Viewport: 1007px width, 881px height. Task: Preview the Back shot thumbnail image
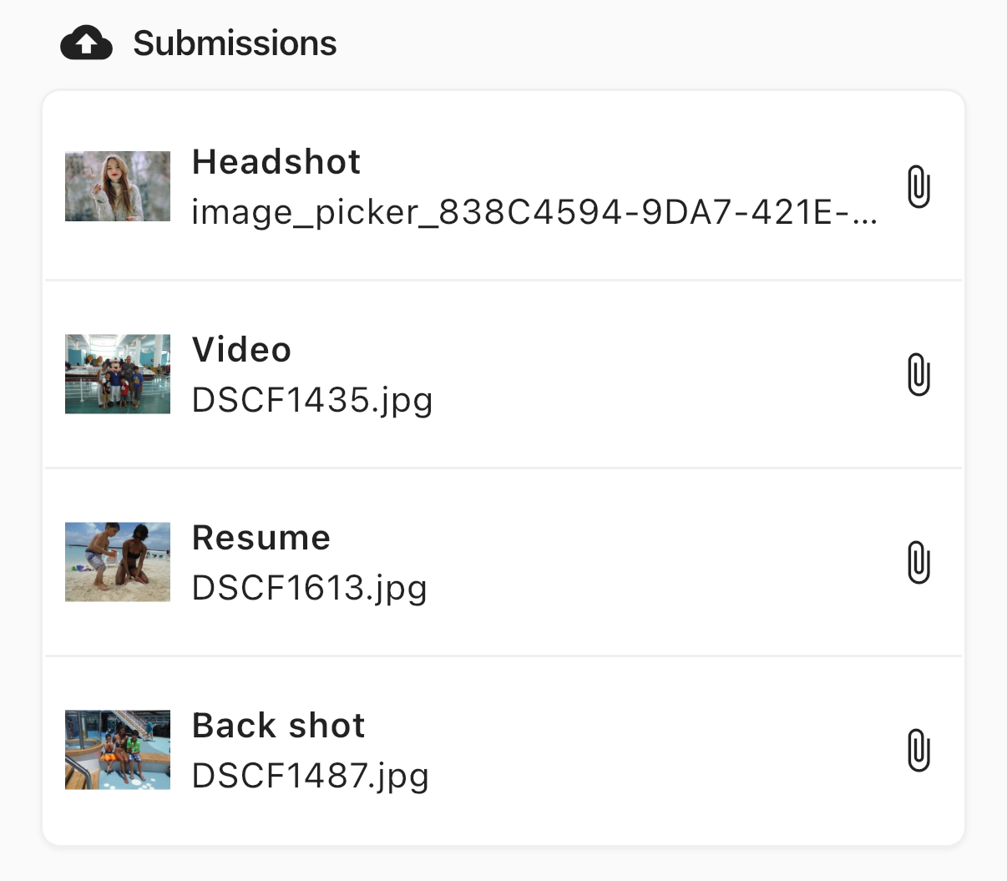(118, 750)
